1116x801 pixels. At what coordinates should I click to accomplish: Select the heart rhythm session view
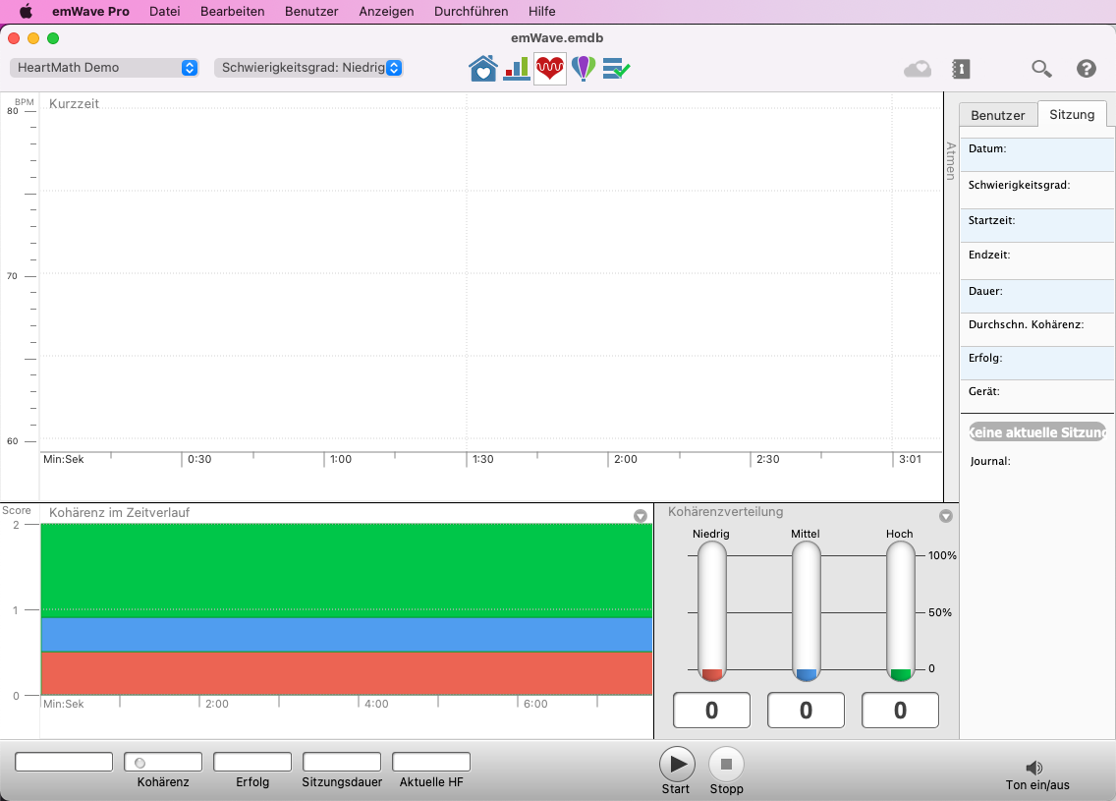click(549, 69)
